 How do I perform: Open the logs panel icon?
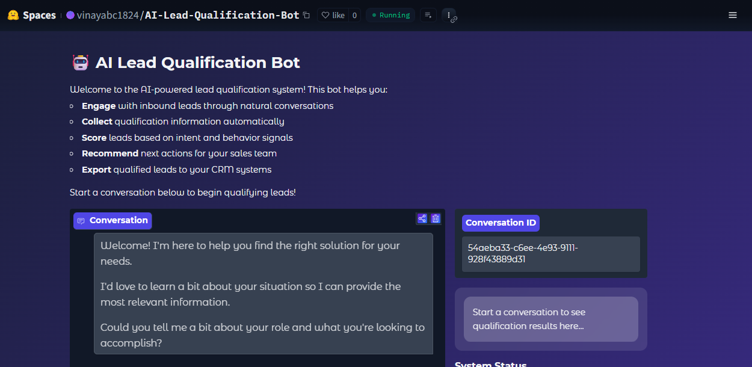[428, 15]
